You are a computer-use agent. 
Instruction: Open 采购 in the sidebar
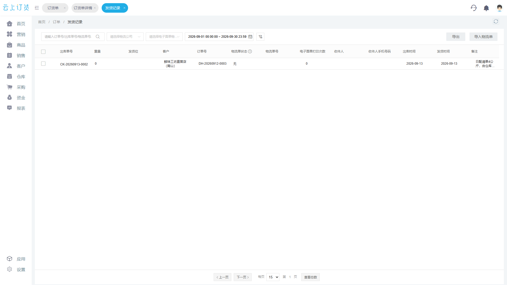pyautogui.click(x=16, y=87)
